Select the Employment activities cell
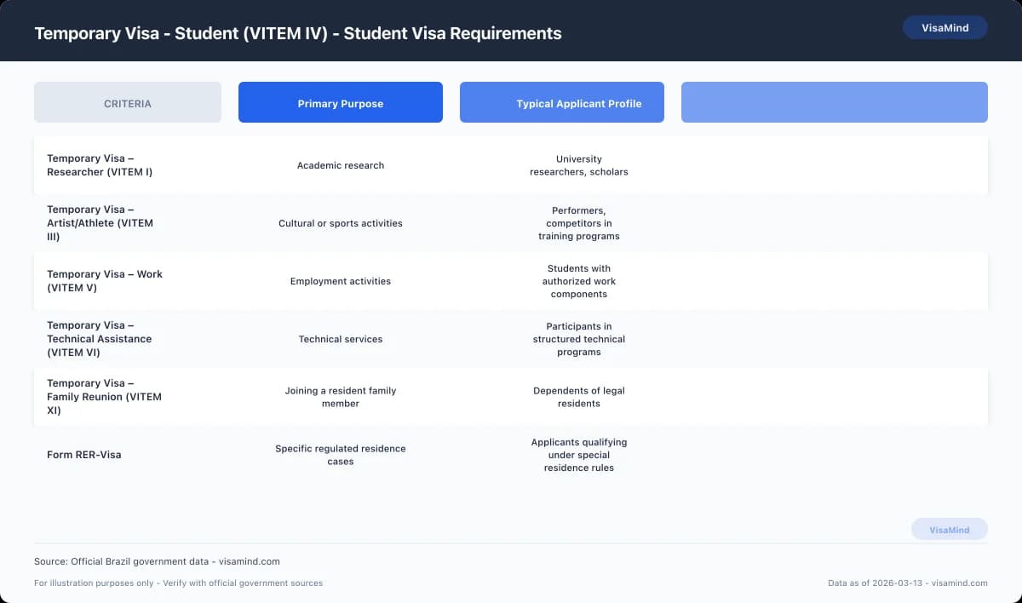The height and width of the screenshot is (603, 1022). pyautogui.click(x=340, y=281)
